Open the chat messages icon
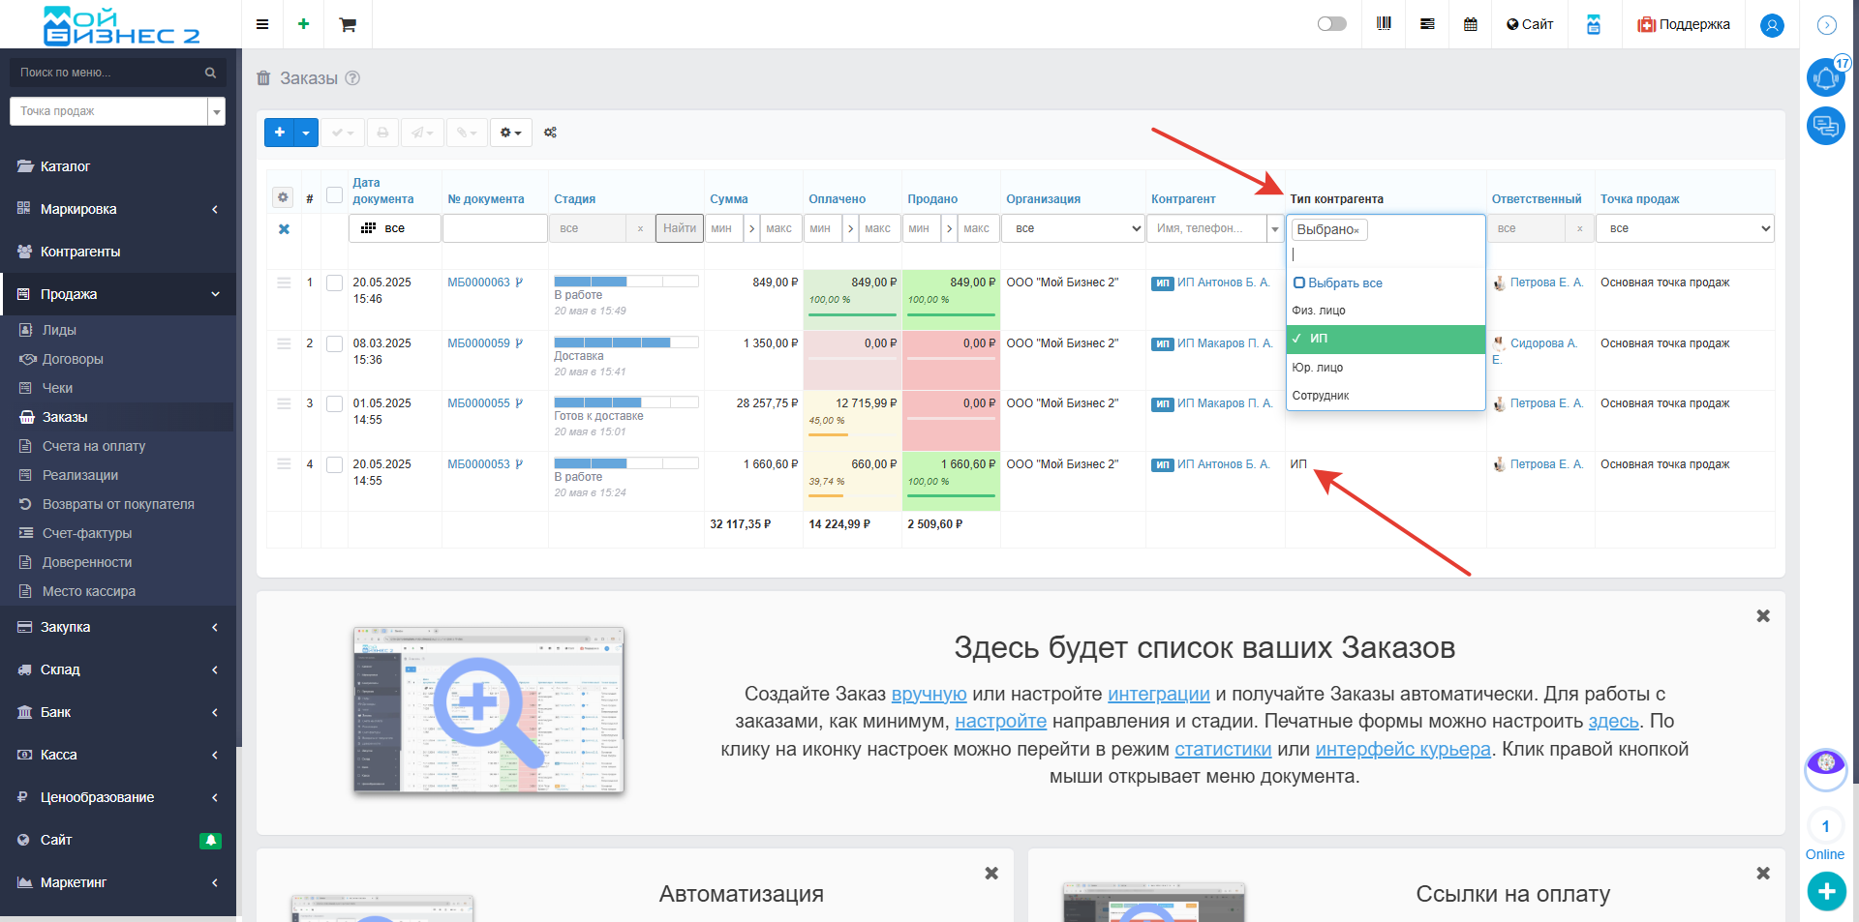1859x922 pixels. coord(1825,126)
